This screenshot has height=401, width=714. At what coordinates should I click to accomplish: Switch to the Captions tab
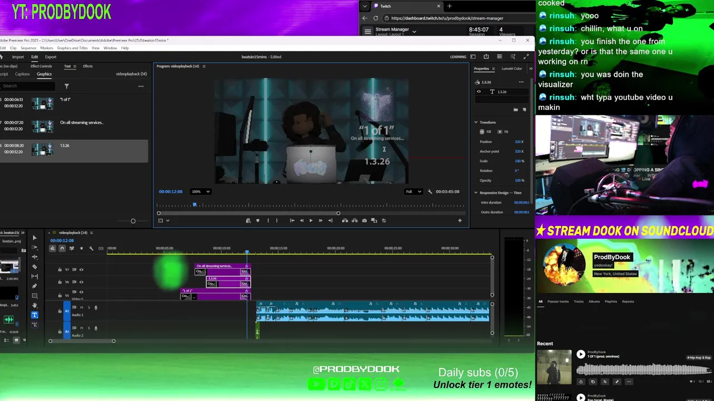click(22, 74)
